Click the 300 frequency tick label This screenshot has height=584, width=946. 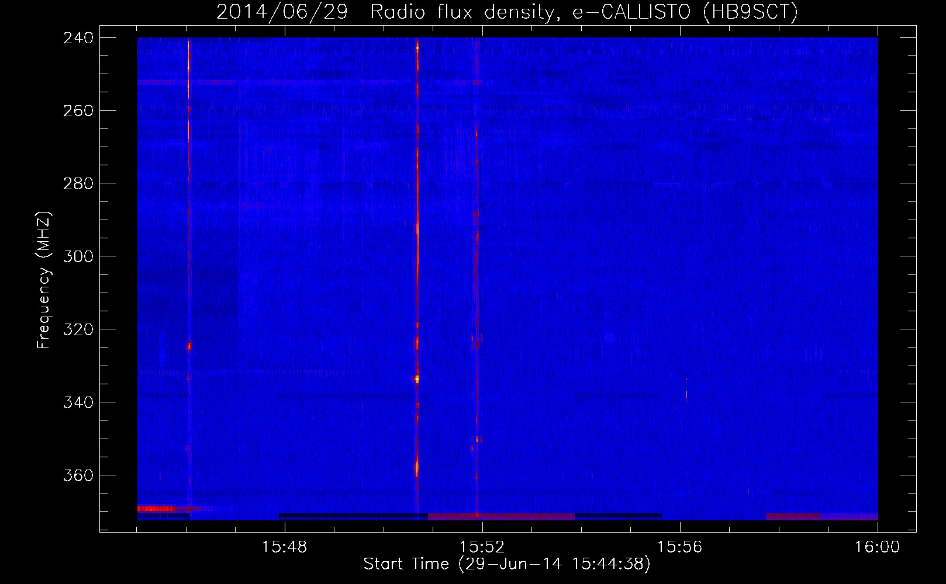click(x=78, y=257)
